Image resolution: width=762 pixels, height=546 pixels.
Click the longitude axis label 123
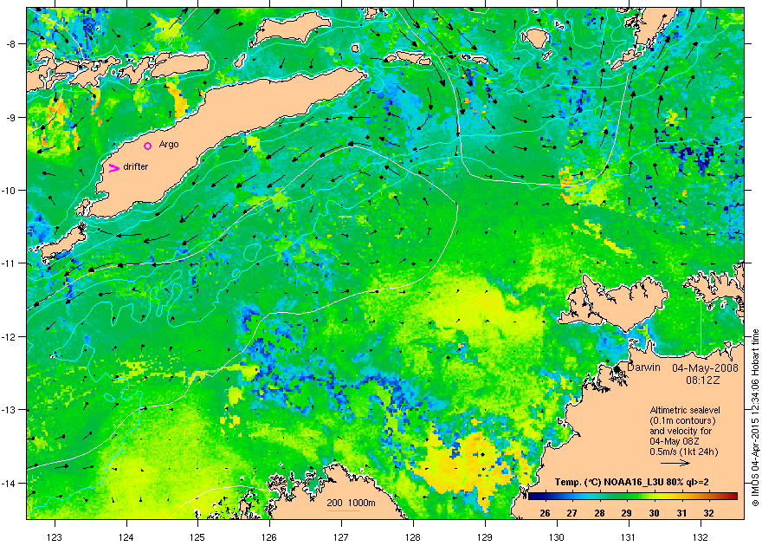pos(55,537)
